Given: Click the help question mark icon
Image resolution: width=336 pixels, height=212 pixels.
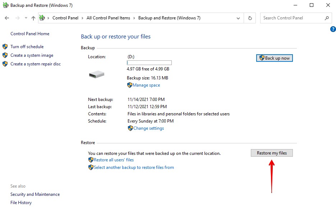Looking at the screenshot, I should 333,30.
